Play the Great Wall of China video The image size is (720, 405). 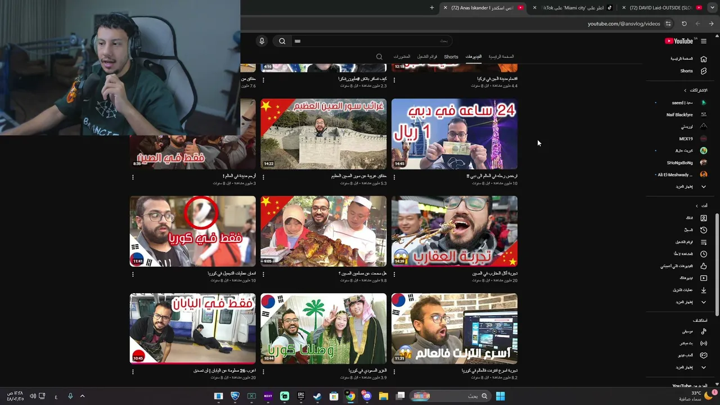[x=323, y=134]
